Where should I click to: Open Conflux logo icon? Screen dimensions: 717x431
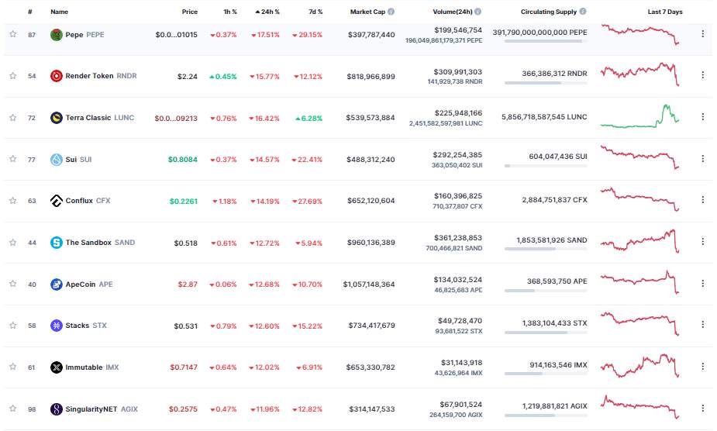click(57, 201)
